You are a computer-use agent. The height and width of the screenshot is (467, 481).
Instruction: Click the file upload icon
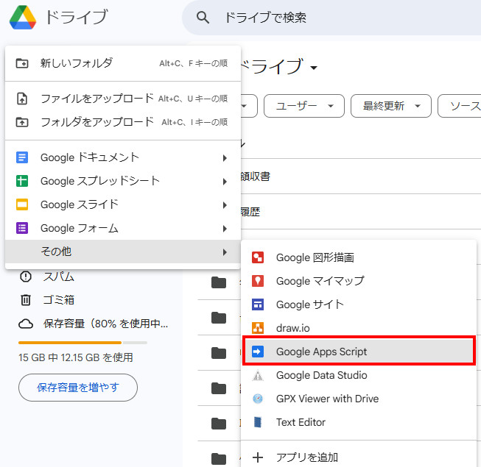pos(22,99)
